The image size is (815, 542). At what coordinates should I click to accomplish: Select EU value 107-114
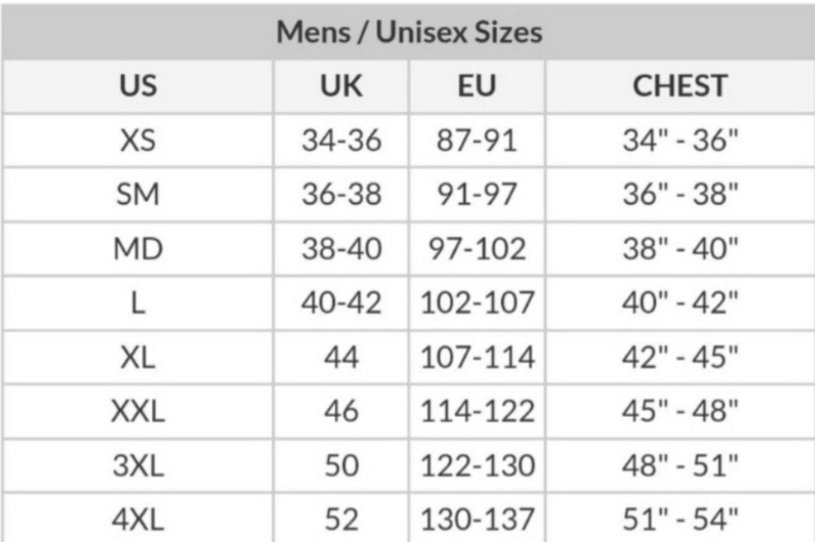(477, 357)
